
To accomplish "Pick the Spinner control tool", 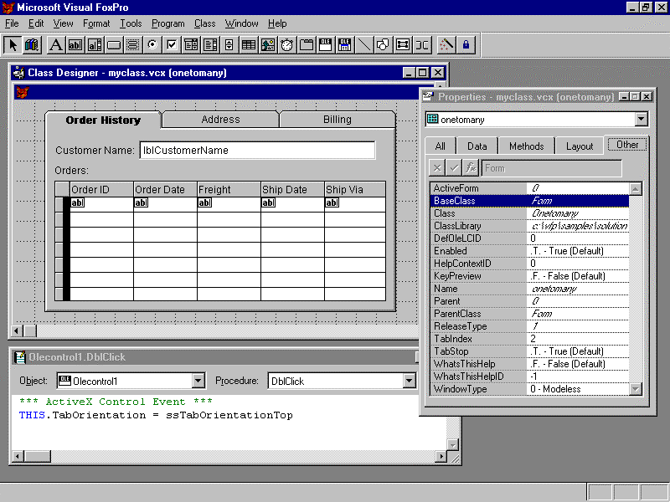I will point(229,45).
